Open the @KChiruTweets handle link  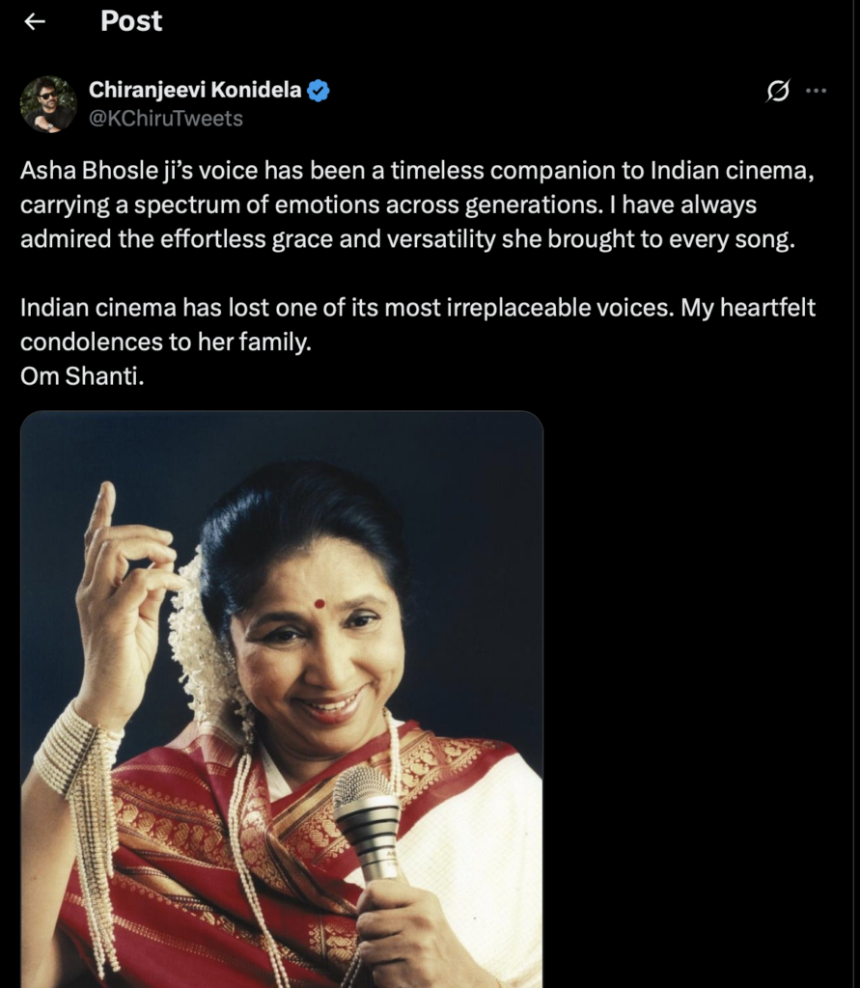click(166, 119)
